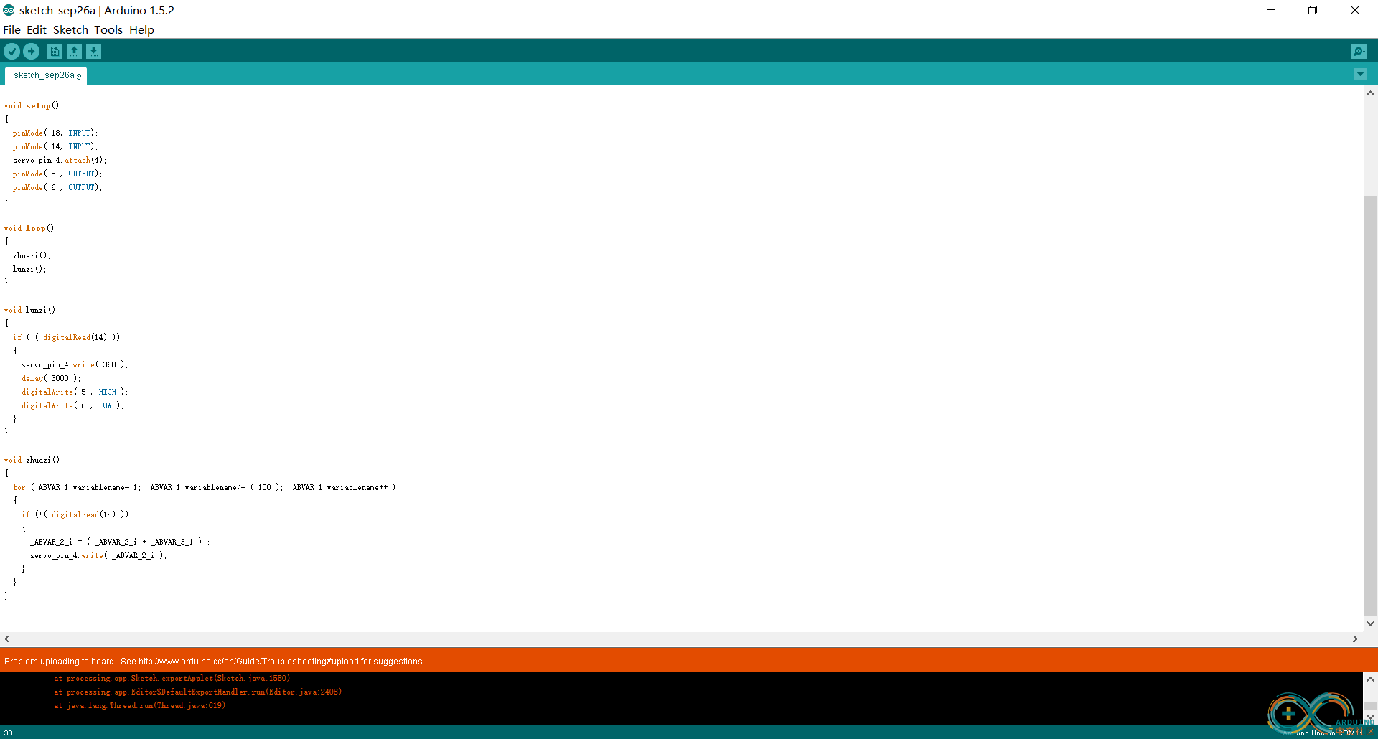Click console line 'Sketch.exportApplet(Sketch.java:1580)'
Image resolution: width=1378 pixels, height=739 pixels.
click(172, 678)
